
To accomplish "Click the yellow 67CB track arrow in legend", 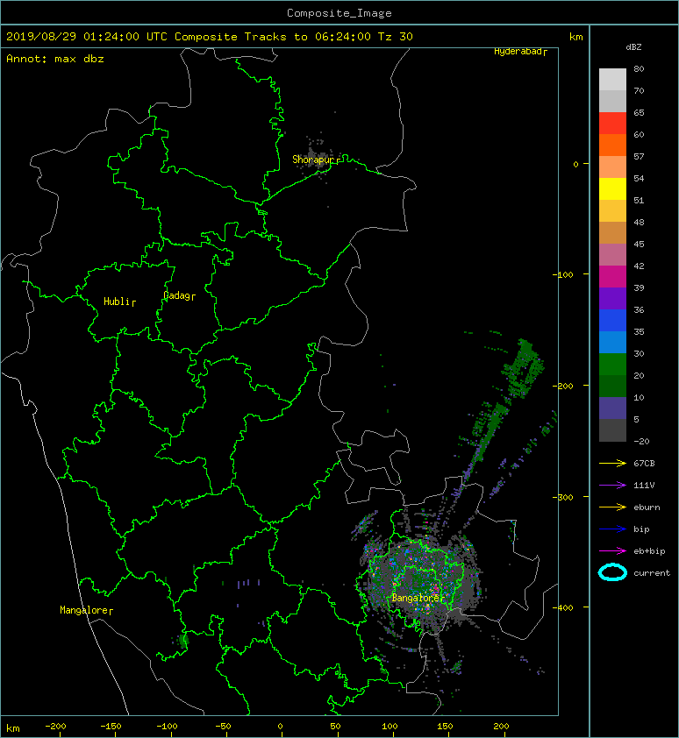I will (612, 463).
